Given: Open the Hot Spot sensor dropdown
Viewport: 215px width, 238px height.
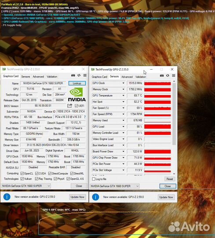Looking at the screenshot, I should click(x=124, y=102).
